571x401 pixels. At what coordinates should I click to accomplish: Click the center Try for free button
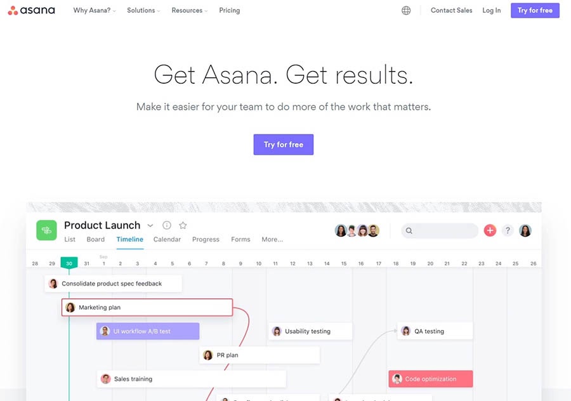tap(284, 145)
